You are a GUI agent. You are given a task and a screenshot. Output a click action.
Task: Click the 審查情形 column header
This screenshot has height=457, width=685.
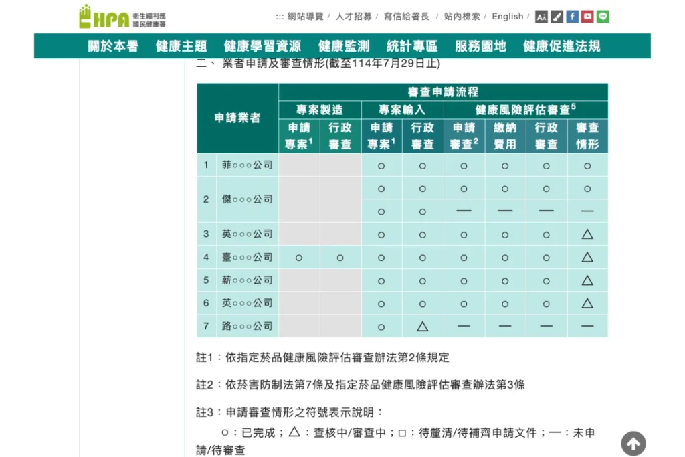[x=587, y=136]
